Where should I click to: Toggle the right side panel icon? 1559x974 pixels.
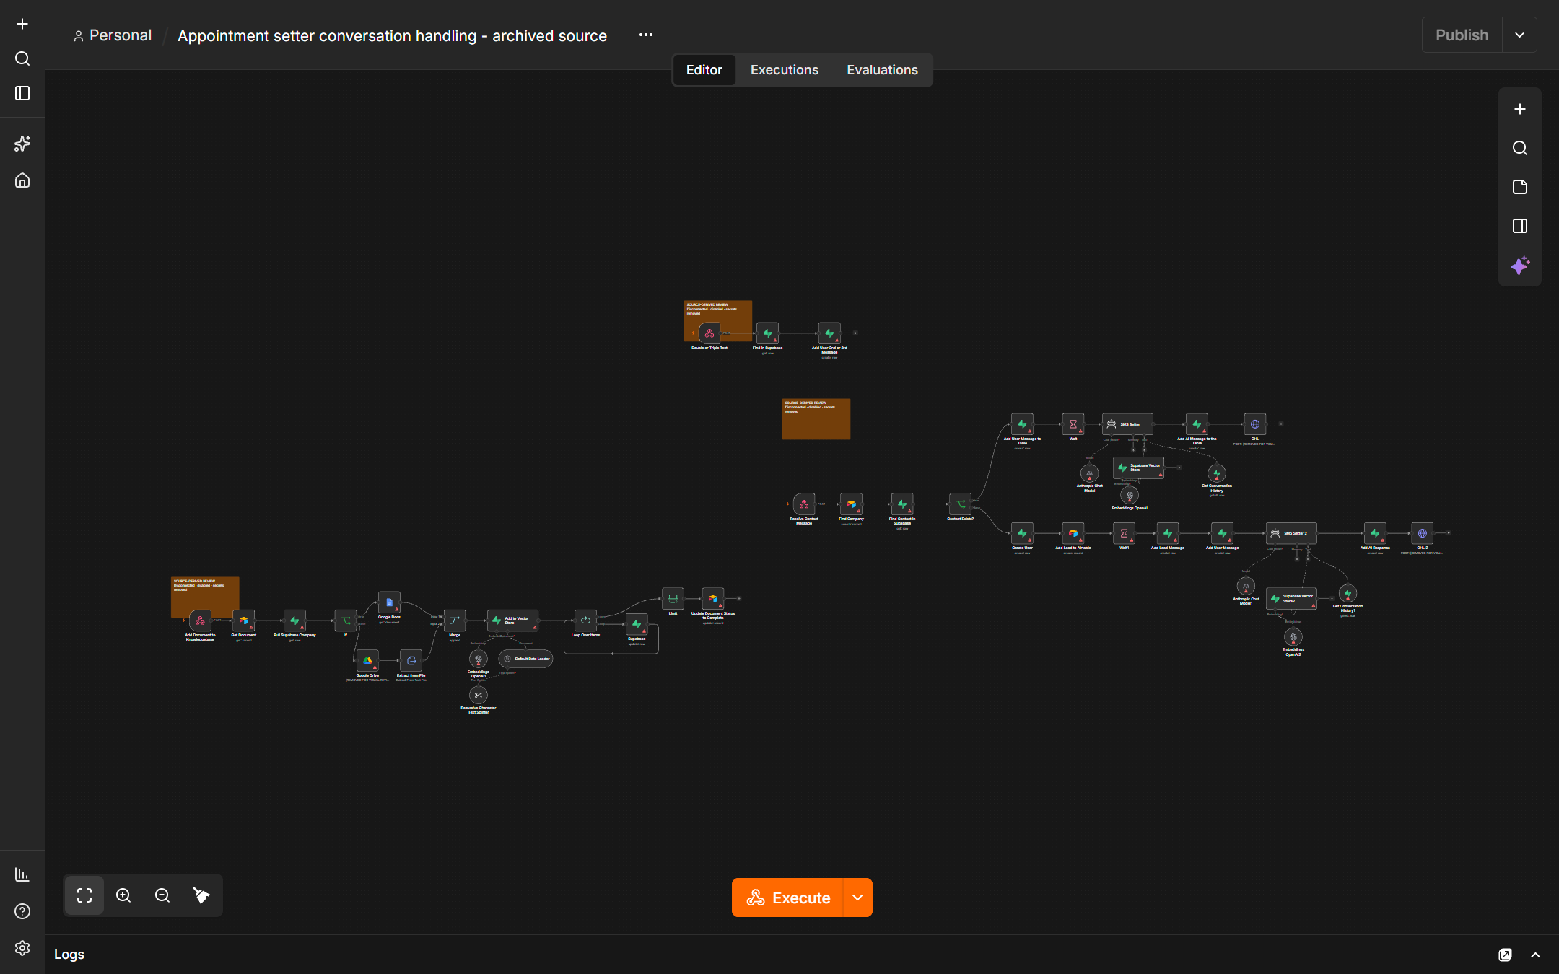1520,226
